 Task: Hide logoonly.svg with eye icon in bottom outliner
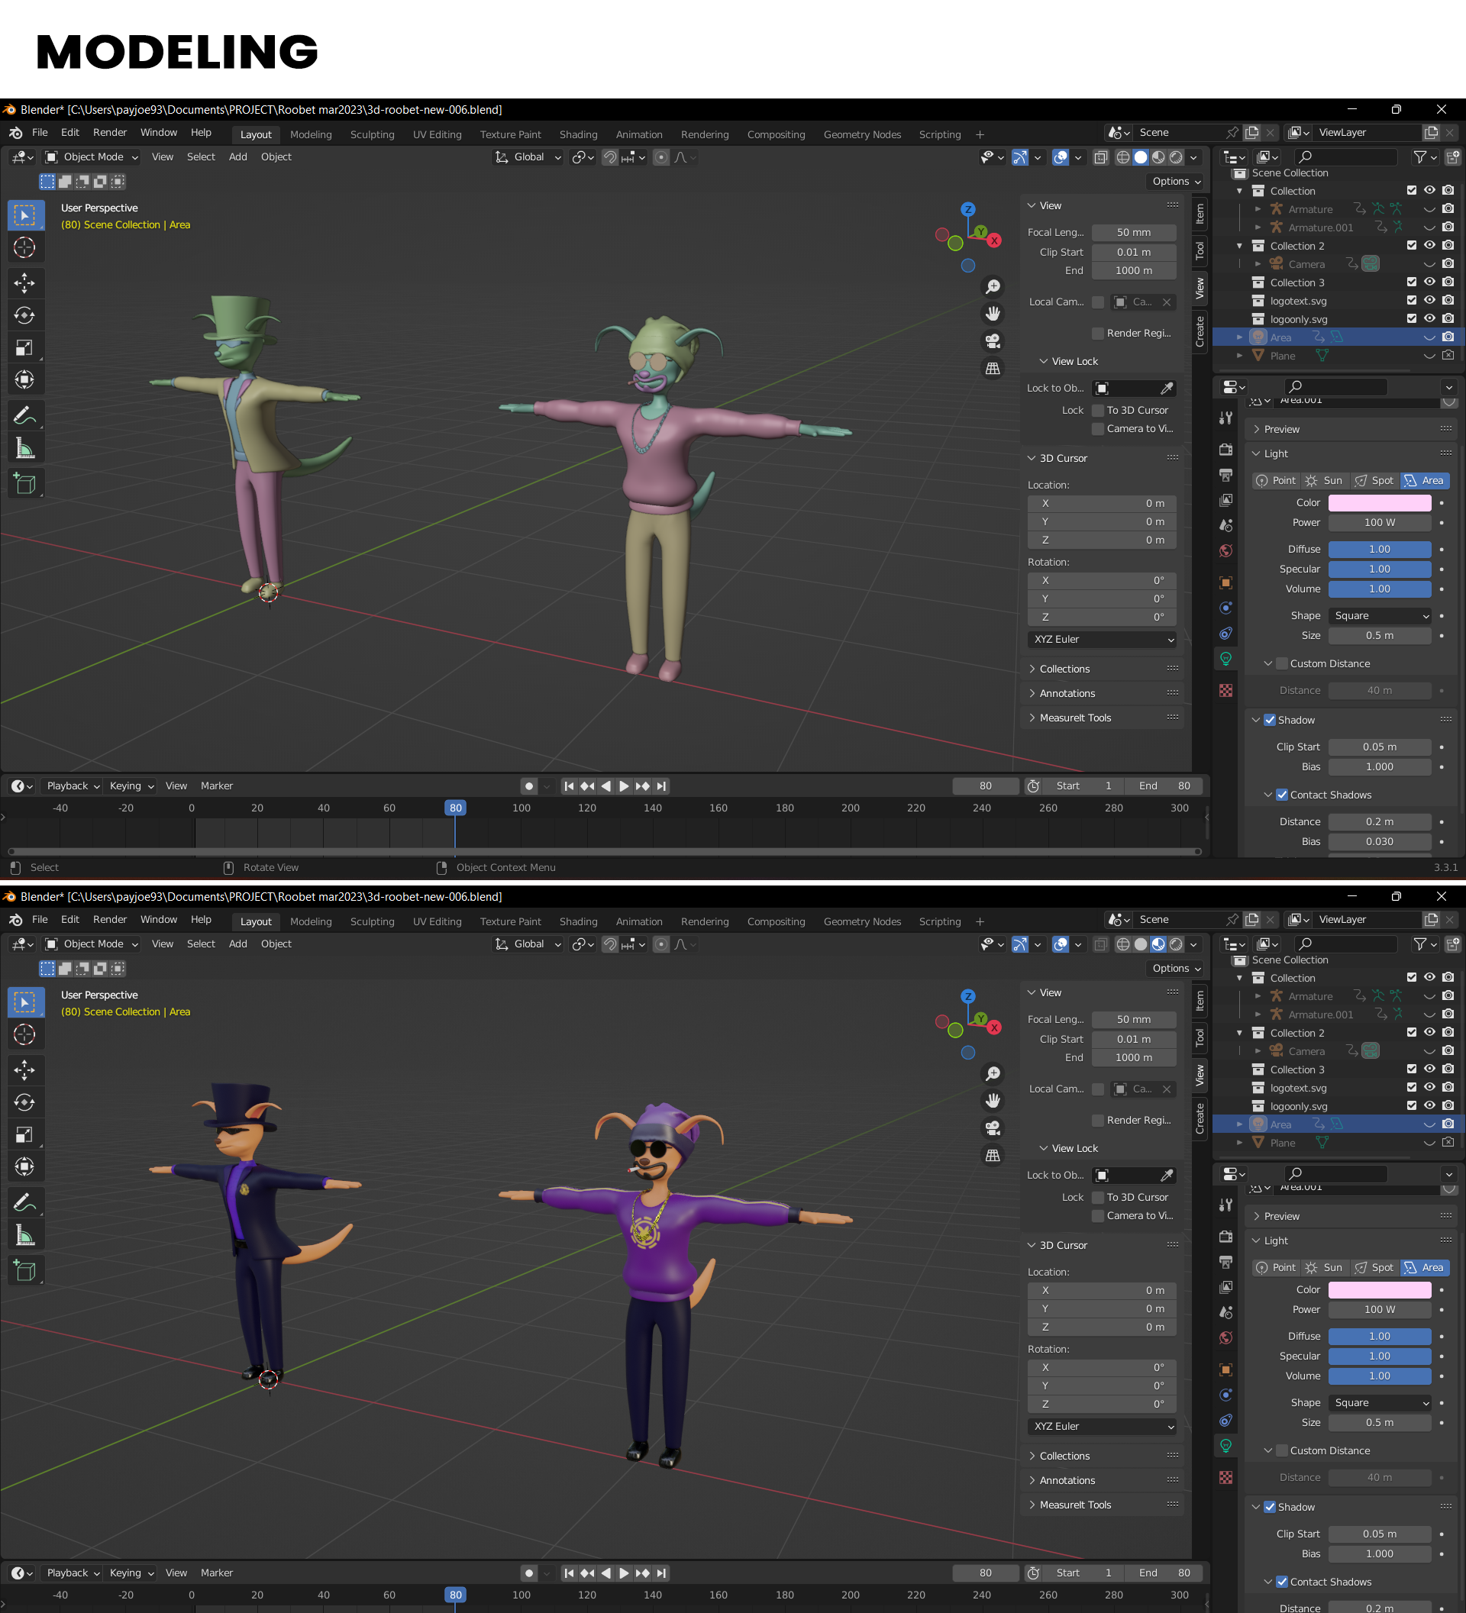(x=1430, y=1107)
